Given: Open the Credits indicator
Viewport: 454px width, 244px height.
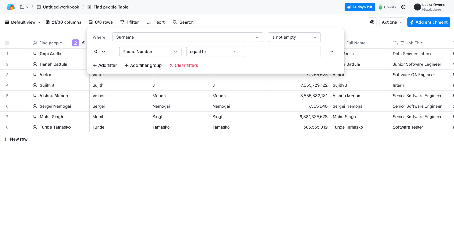Looking at the screenshot, I should coord(387,7).
